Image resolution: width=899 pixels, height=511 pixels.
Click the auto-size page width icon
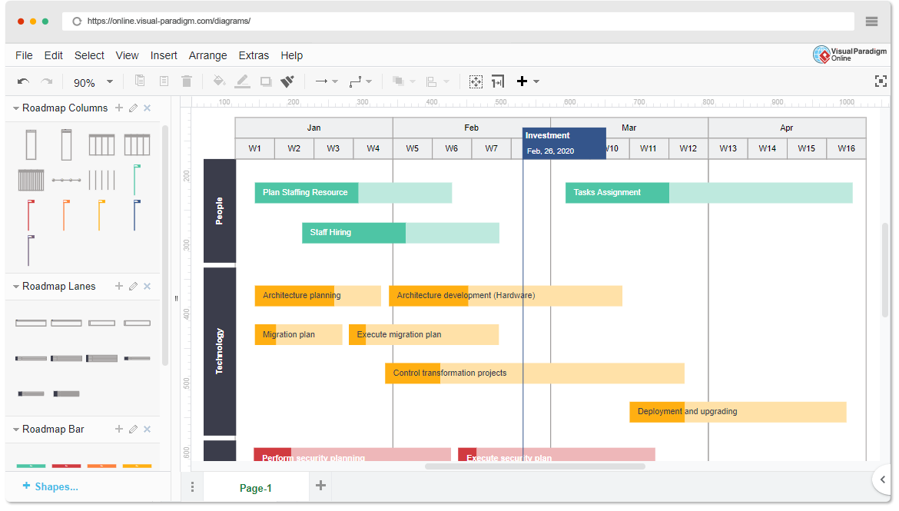click(498, 81)
